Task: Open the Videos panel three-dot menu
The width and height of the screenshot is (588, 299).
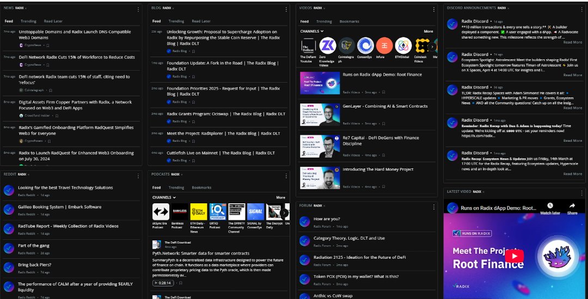Action: click(x=434, y=9)
